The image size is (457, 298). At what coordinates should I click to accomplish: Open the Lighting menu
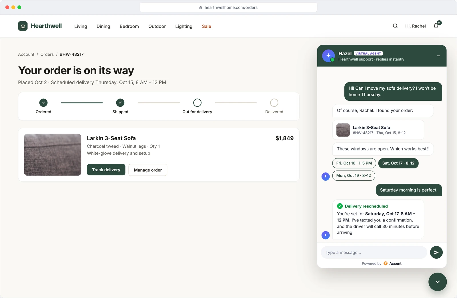coord(184,26)
